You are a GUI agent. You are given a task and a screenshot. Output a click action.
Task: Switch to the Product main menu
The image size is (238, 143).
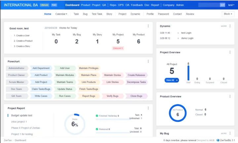click(86, 5)
